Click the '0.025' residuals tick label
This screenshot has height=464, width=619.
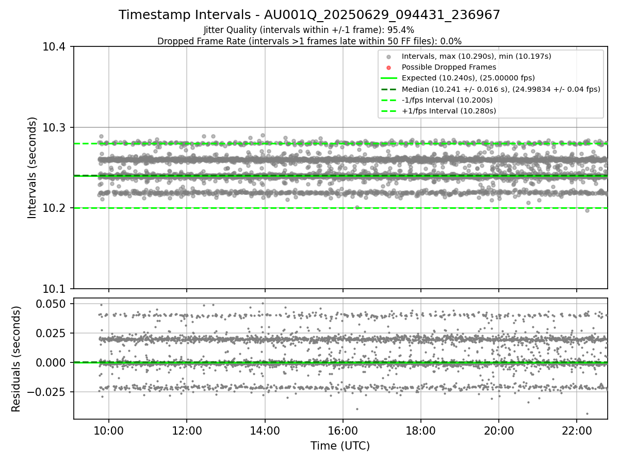[52, 333]
